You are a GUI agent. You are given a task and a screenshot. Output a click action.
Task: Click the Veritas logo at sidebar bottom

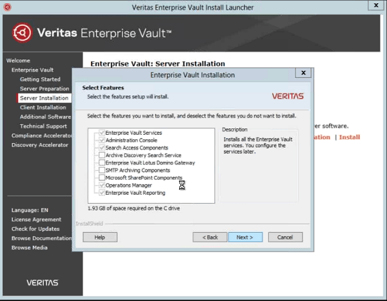point(42,282)
